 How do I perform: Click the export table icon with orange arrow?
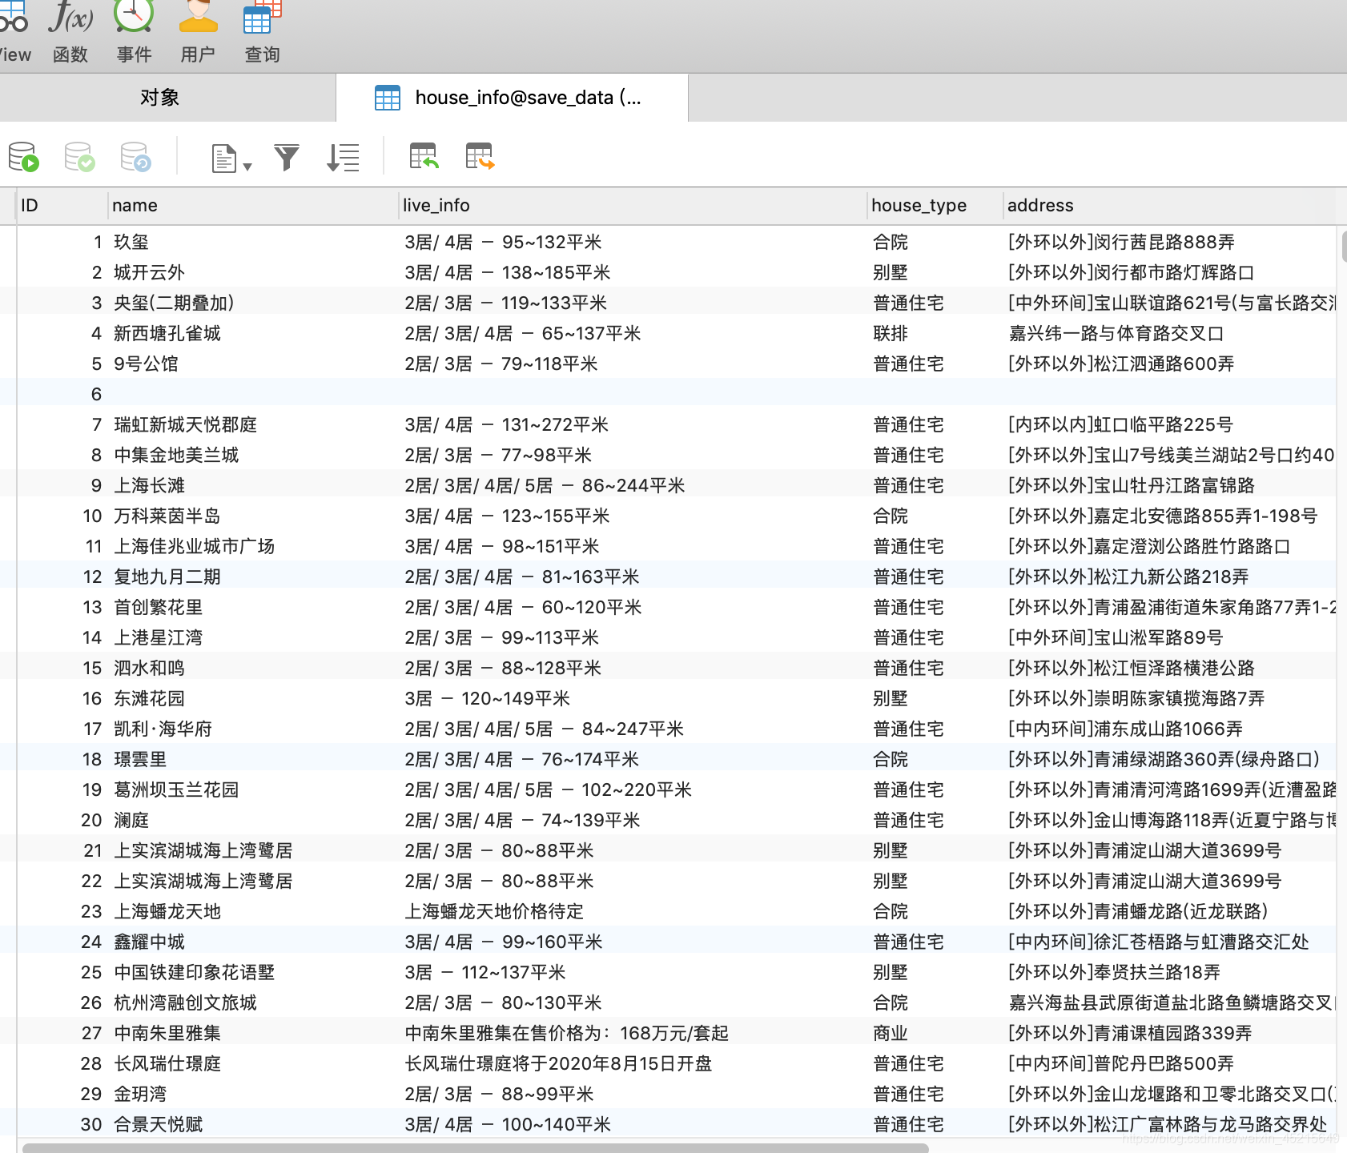coord(480,156)
